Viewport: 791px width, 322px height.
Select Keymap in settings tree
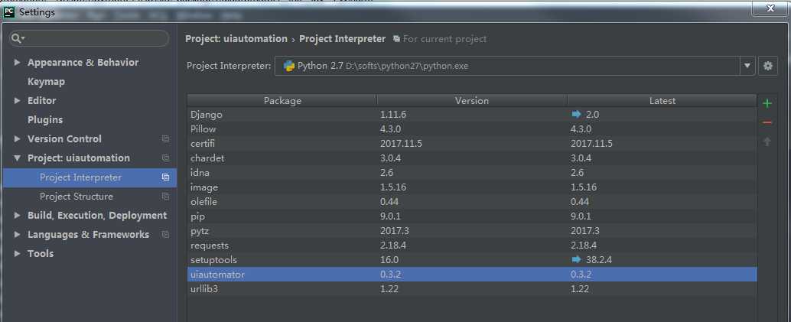pyautogui.click(x=46, y=81)
